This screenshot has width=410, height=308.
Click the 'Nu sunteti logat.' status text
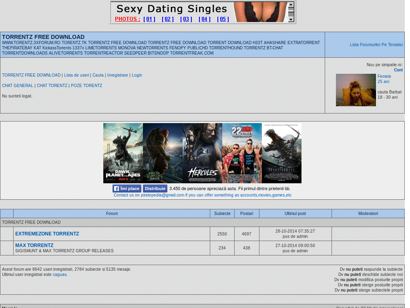pos(17,96)
